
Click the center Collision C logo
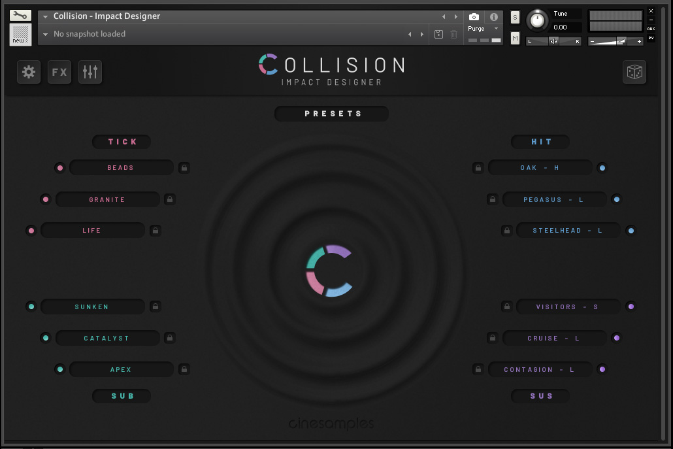pyautogui.click(x=329, y=271)
